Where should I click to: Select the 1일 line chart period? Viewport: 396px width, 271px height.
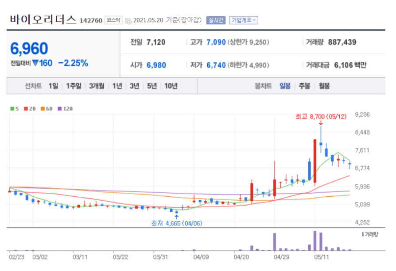pyautogui.click(x=53, y=86)
